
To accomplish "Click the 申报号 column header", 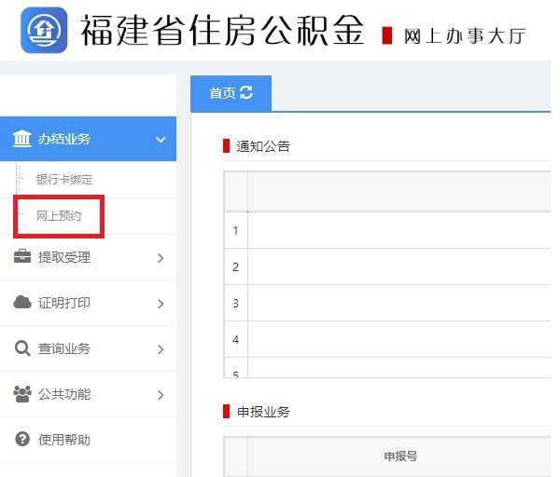I will pyautogui.click(x=400, y=457).
